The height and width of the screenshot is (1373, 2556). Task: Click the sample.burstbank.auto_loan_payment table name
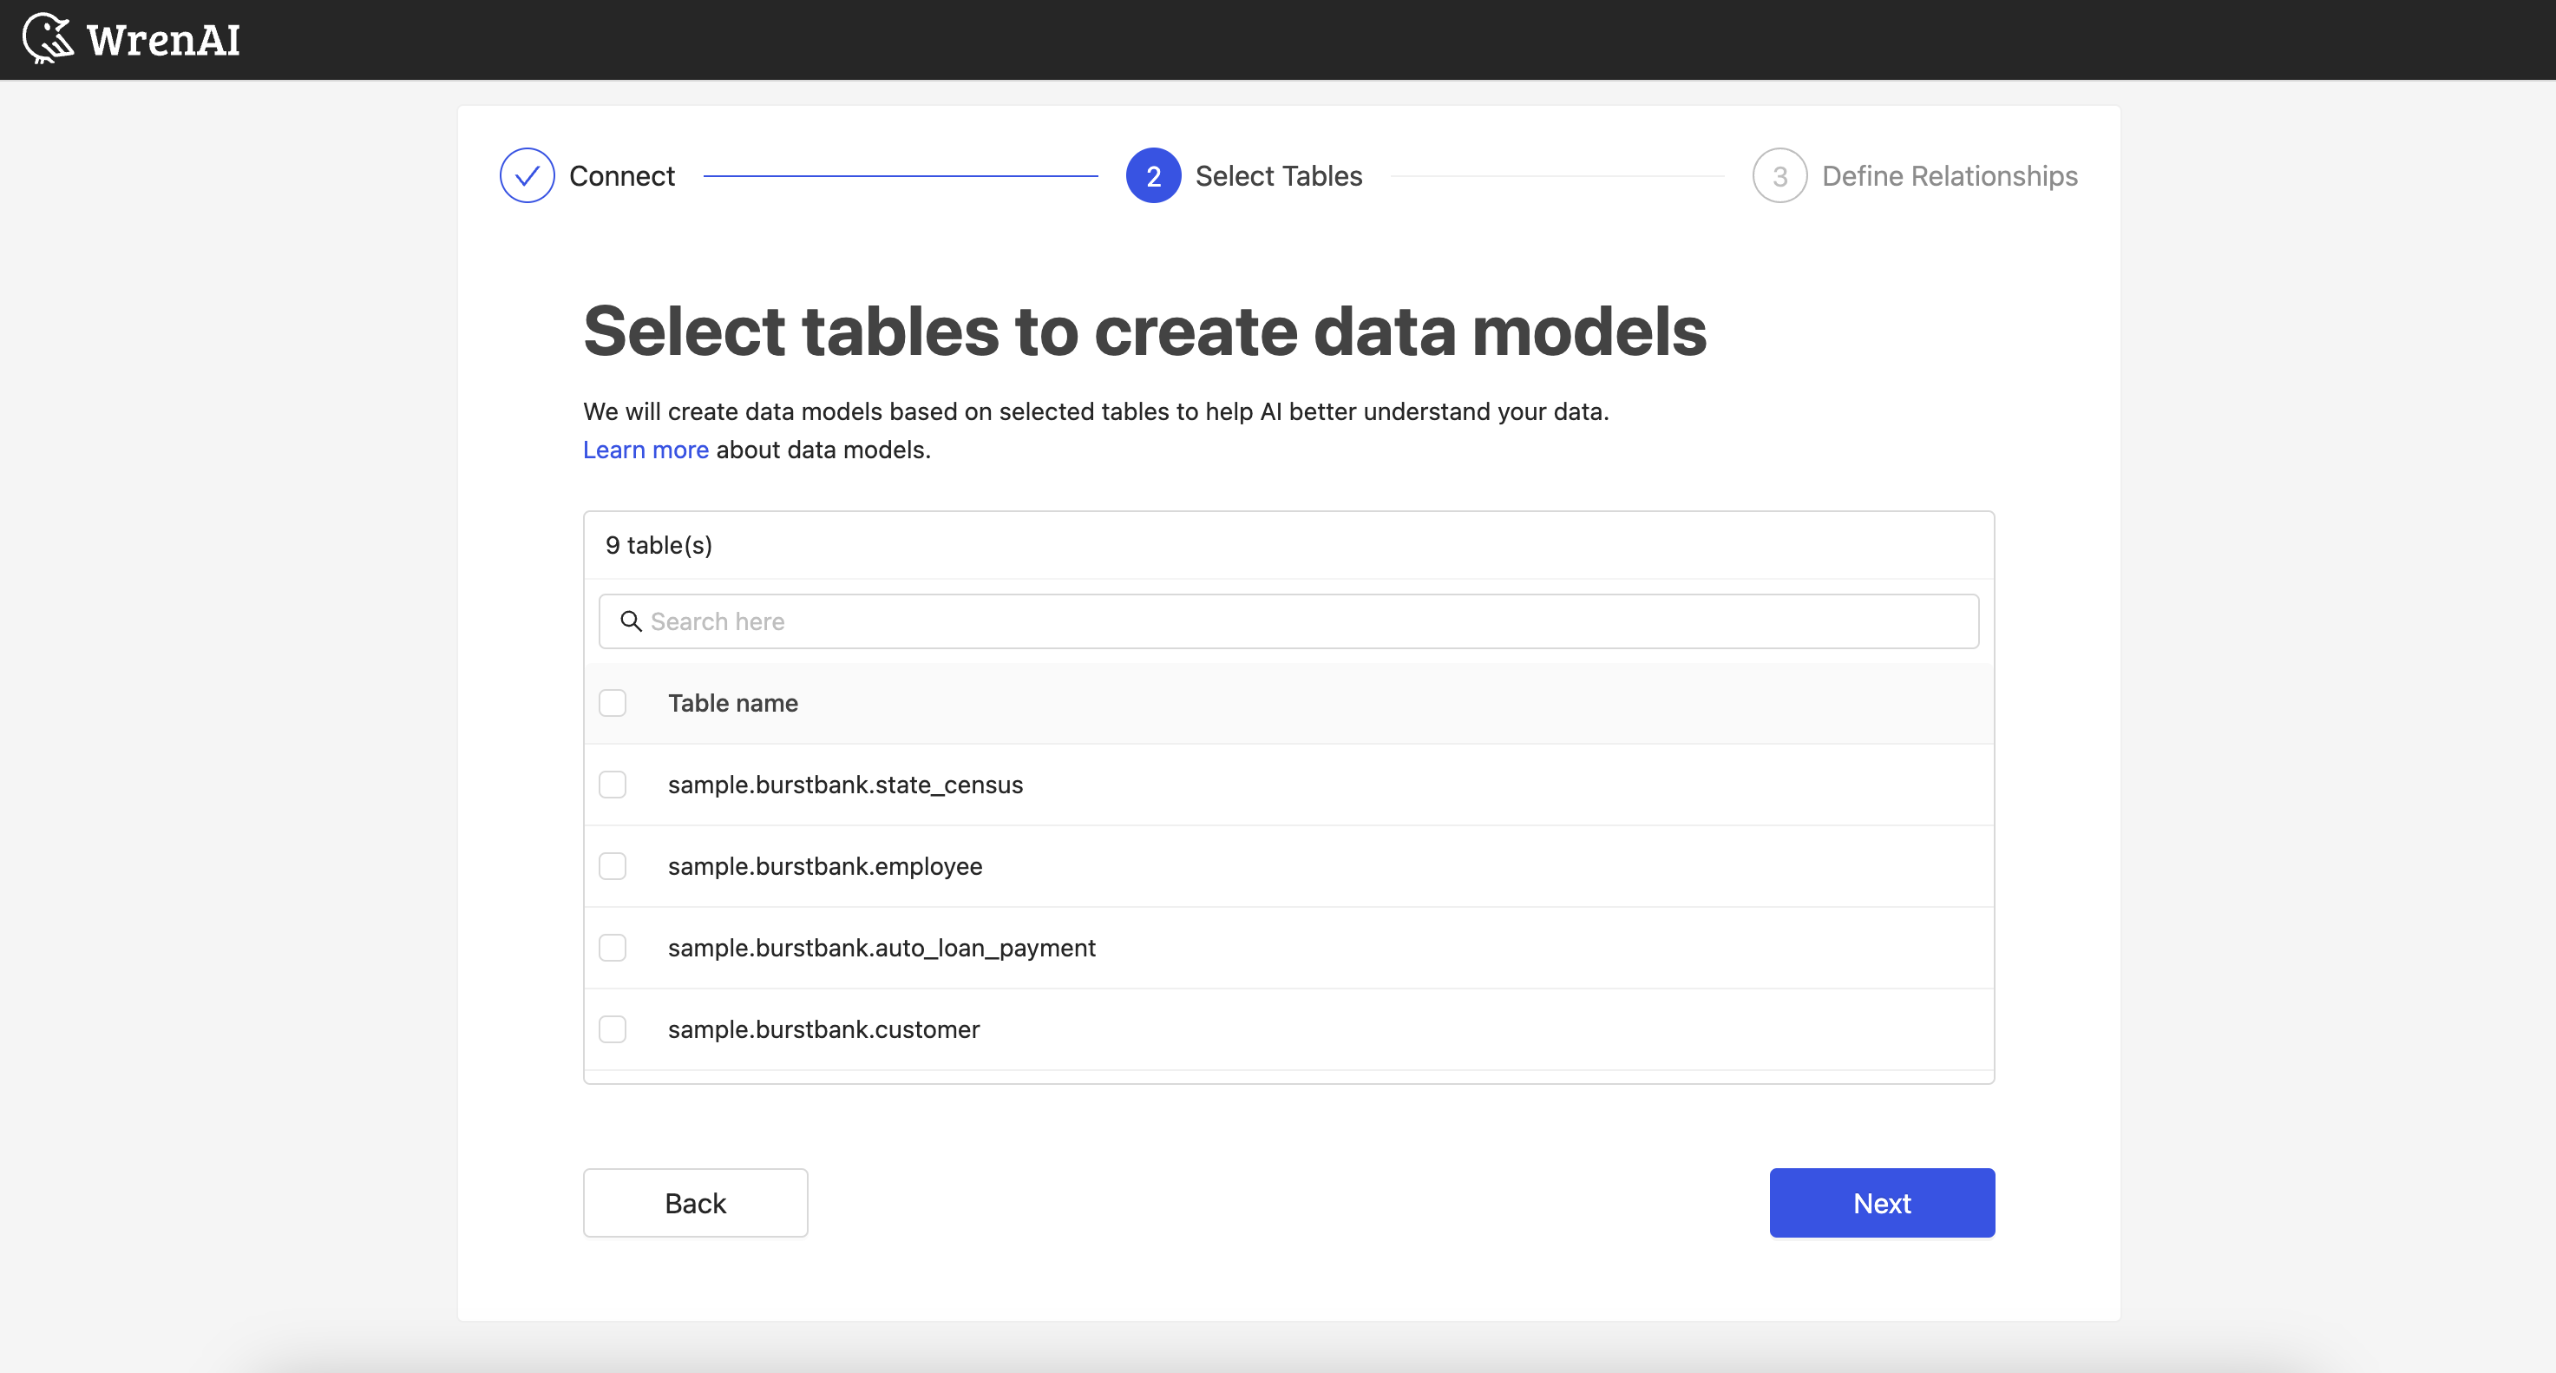pyautogui.click(x=881, y=947)
